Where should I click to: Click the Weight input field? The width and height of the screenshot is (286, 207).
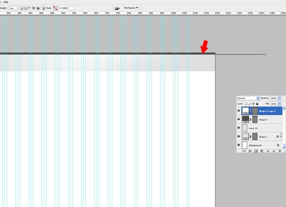pos(12,8)
